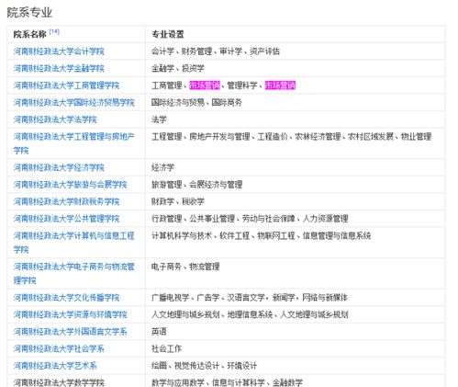Open the 河南财经政法大学经济学院 link
The height and width of the screenshot is (387, 458).
pyautogui.click(x=59, y=167)
